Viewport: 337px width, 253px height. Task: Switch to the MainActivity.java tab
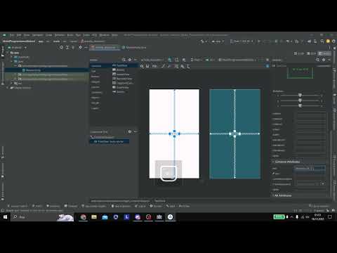[134, 48]
